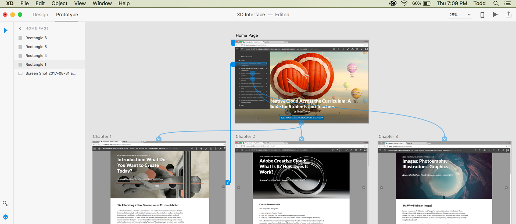Open the Help menu

(124, 3)
